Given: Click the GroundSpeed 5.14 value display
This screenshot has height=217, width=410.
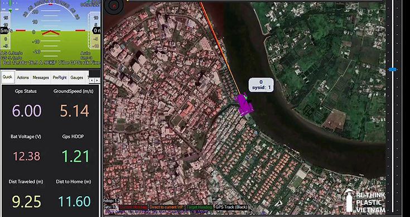Looking at the screenshot, I should pos(75,111).
